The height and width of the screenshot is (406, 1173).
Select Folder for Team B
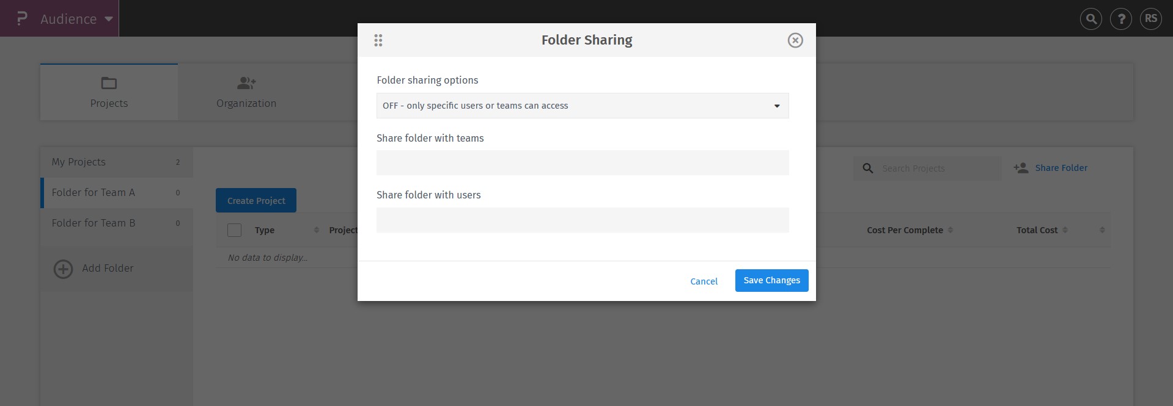click(117, 223)
